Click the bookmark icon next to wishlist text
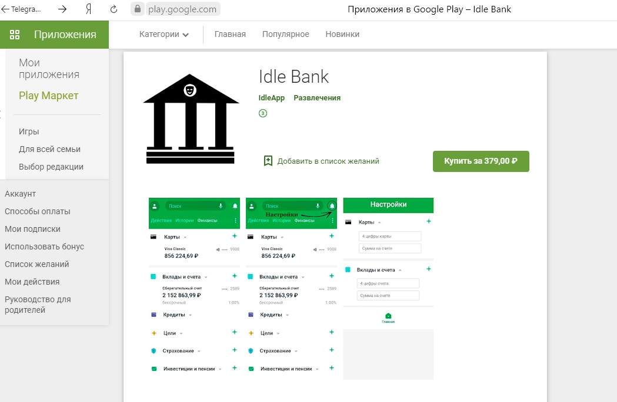 (x=268, y=160)
